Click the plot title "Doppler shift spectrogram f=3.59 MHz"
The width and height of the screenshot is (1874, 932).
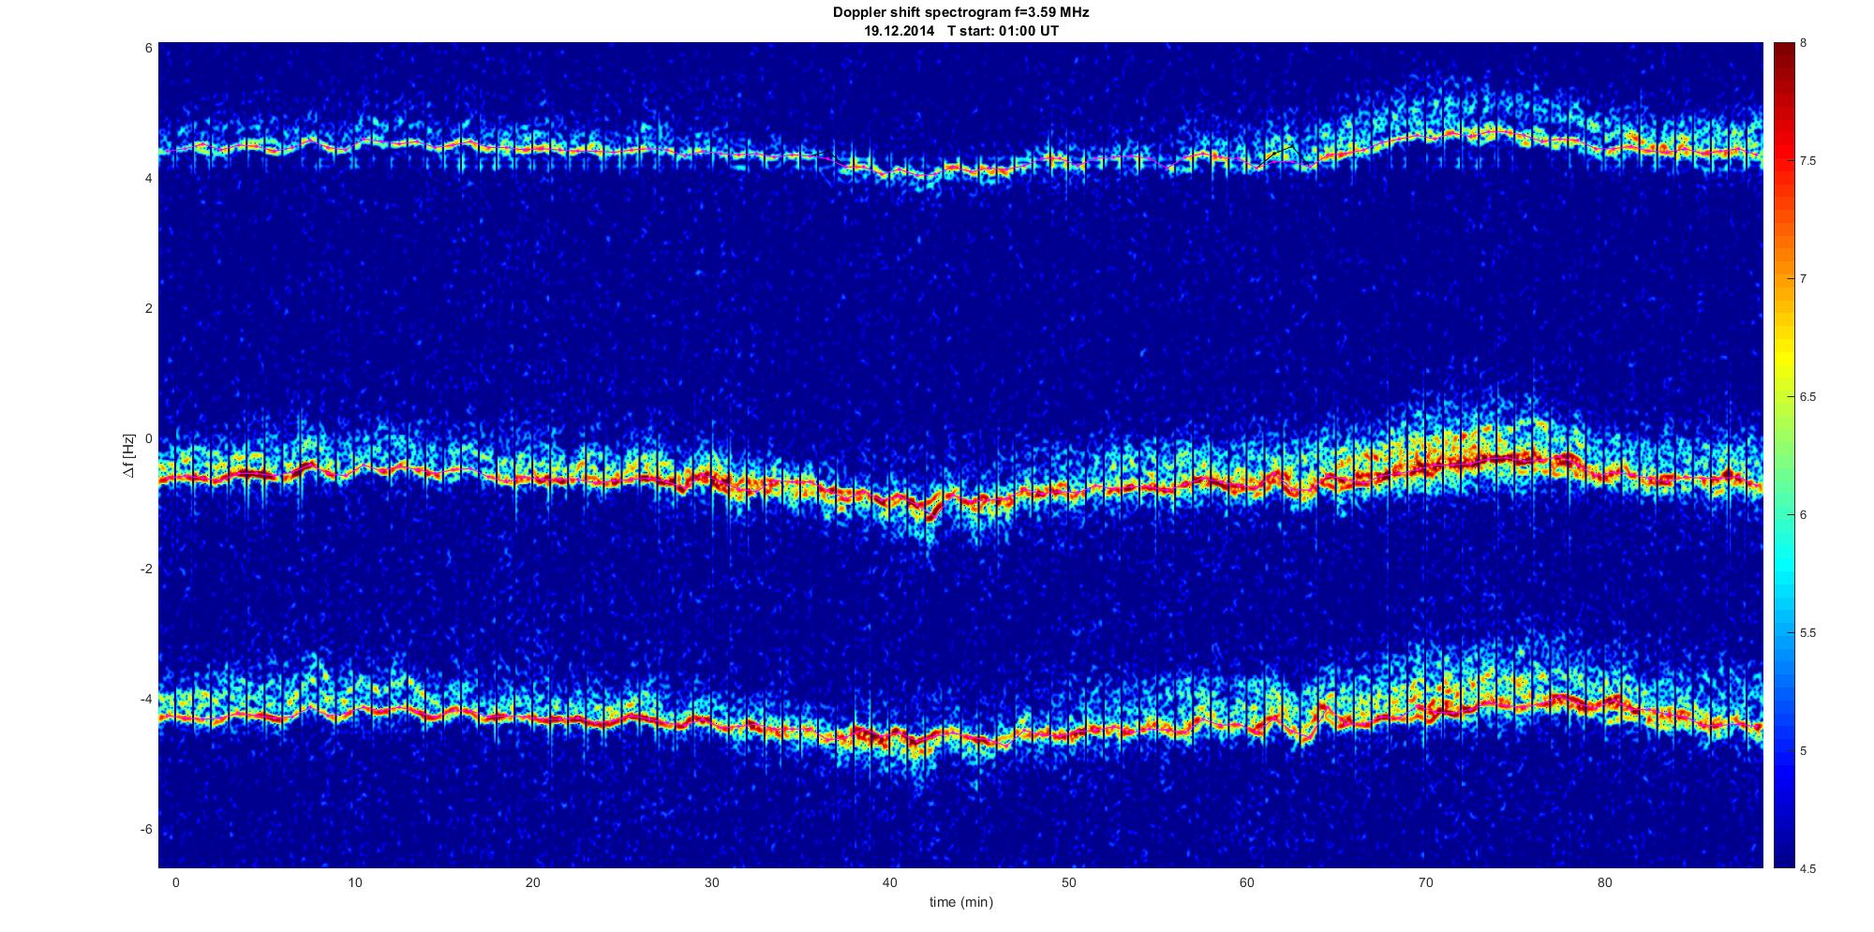(x=960, y=13)
